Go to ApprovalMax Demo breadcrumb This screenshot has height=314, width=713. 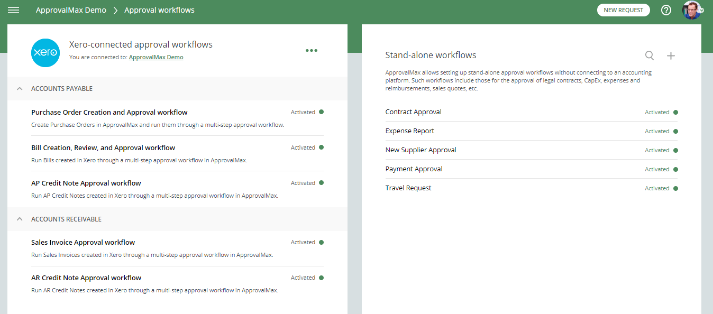[71, 10]
